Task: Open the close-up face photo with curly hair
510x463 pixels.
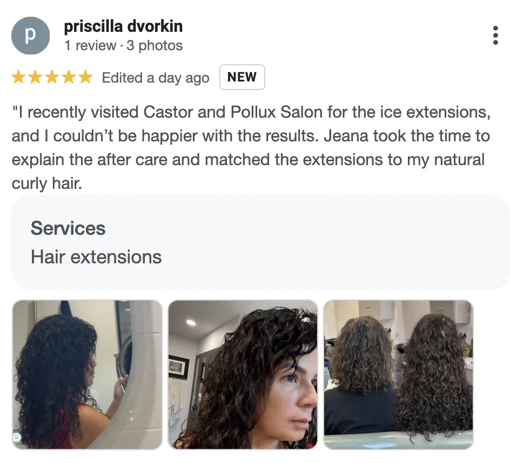Action: click(243, 375)
